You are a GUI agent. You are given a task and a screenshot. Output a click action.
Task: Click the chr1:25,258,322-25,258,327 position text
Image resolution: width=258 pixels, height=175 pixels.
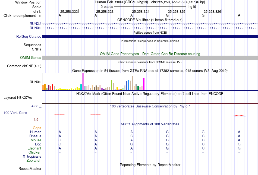pos(178,2)
